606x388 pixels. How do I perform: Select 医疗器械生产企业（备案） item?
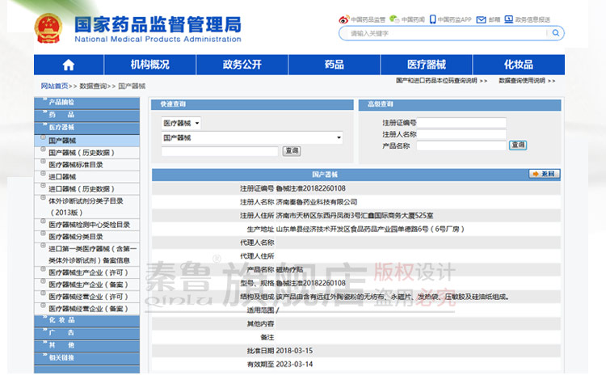pos(89,285)
